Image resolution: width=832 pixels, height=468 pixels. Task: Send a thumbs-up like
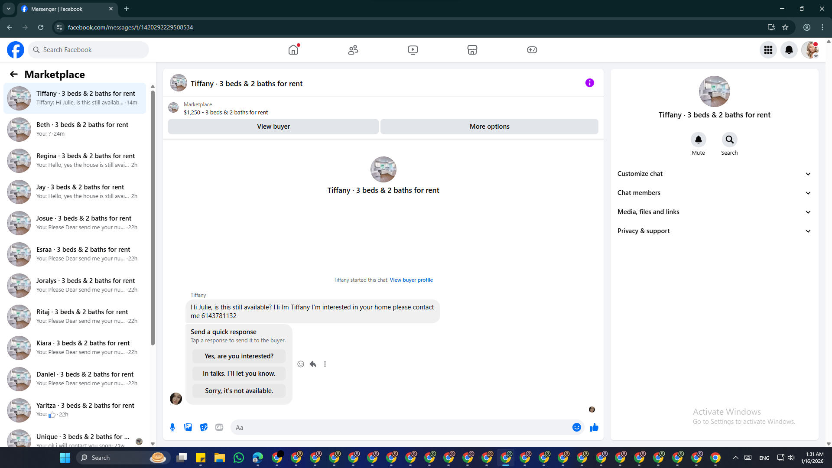click(x=594, y=427)
